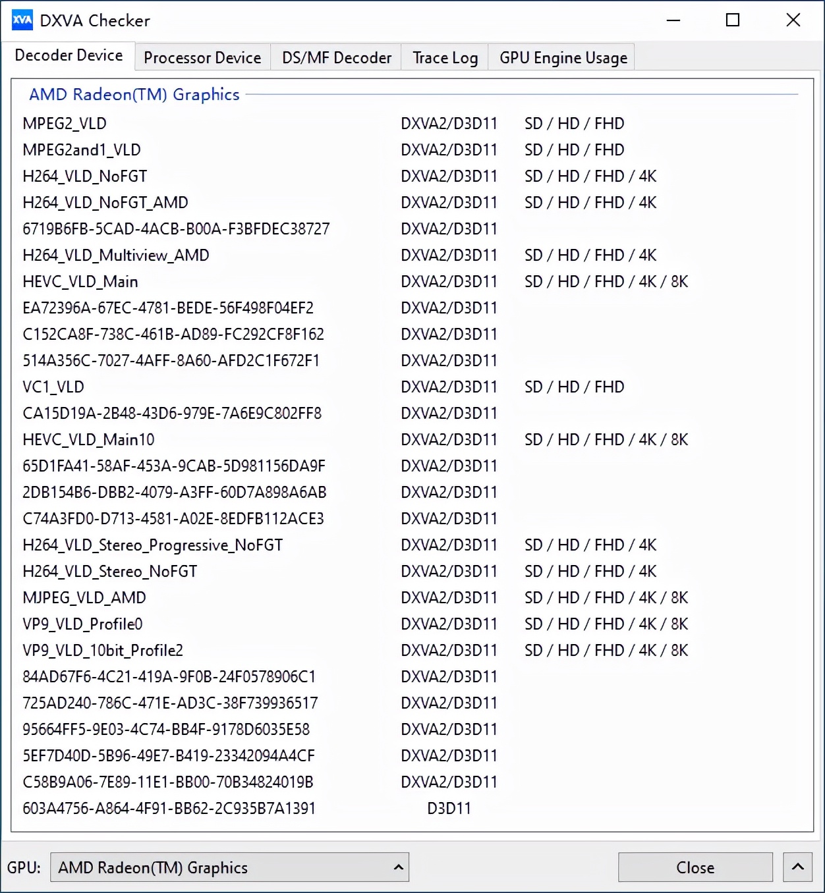
Task: Switch to the Trace Log tab
Action: (445, 58)
